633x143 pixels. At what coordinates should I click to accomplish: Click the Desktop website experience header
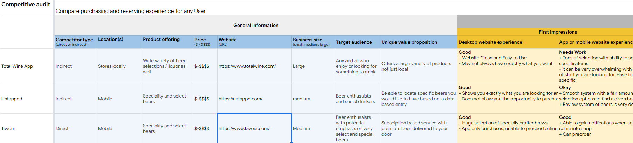click(490, 42)
